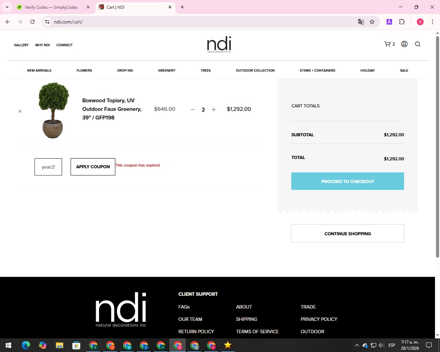Open the purple A extension icon
Image resolution: width=440 pixels, height=352 pixels.
pyautogui.click(x=389, y=22)
